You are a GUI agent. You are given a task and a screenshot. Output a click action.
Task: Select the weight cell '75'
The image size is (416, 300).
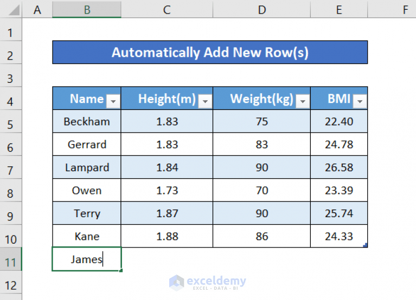[261, 121]
